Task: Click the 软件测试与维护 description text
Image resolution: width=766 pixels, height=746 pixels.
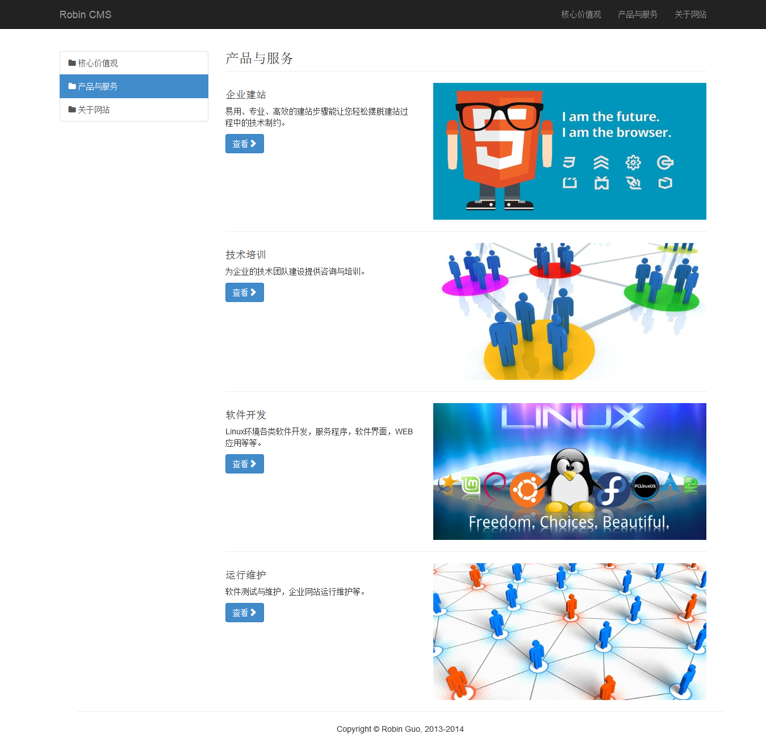Action: (x=295, y=592)
